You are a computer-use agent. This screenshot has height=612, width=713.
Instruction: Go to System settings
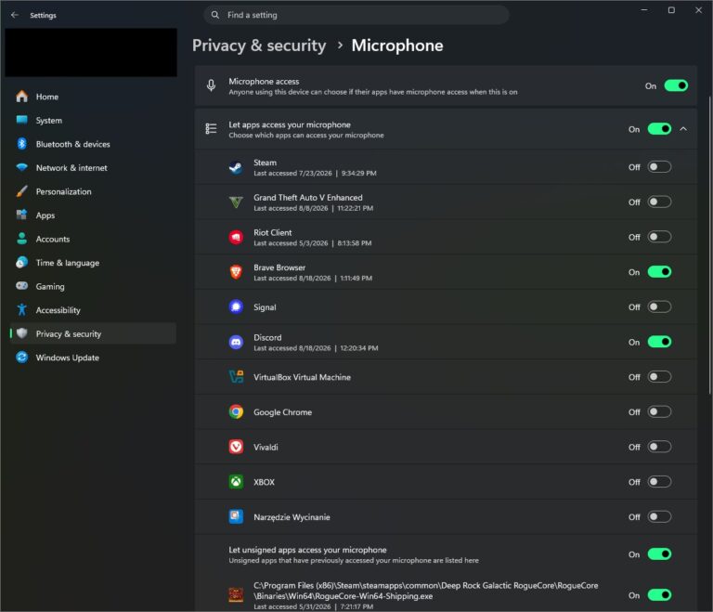point(93,120)
